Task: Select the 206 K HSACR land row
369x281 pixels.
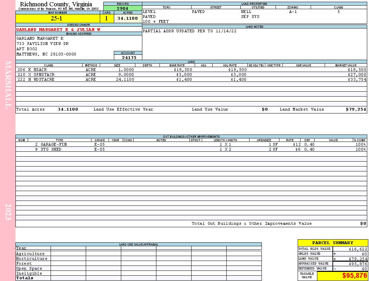Action: tap(191, 70)
